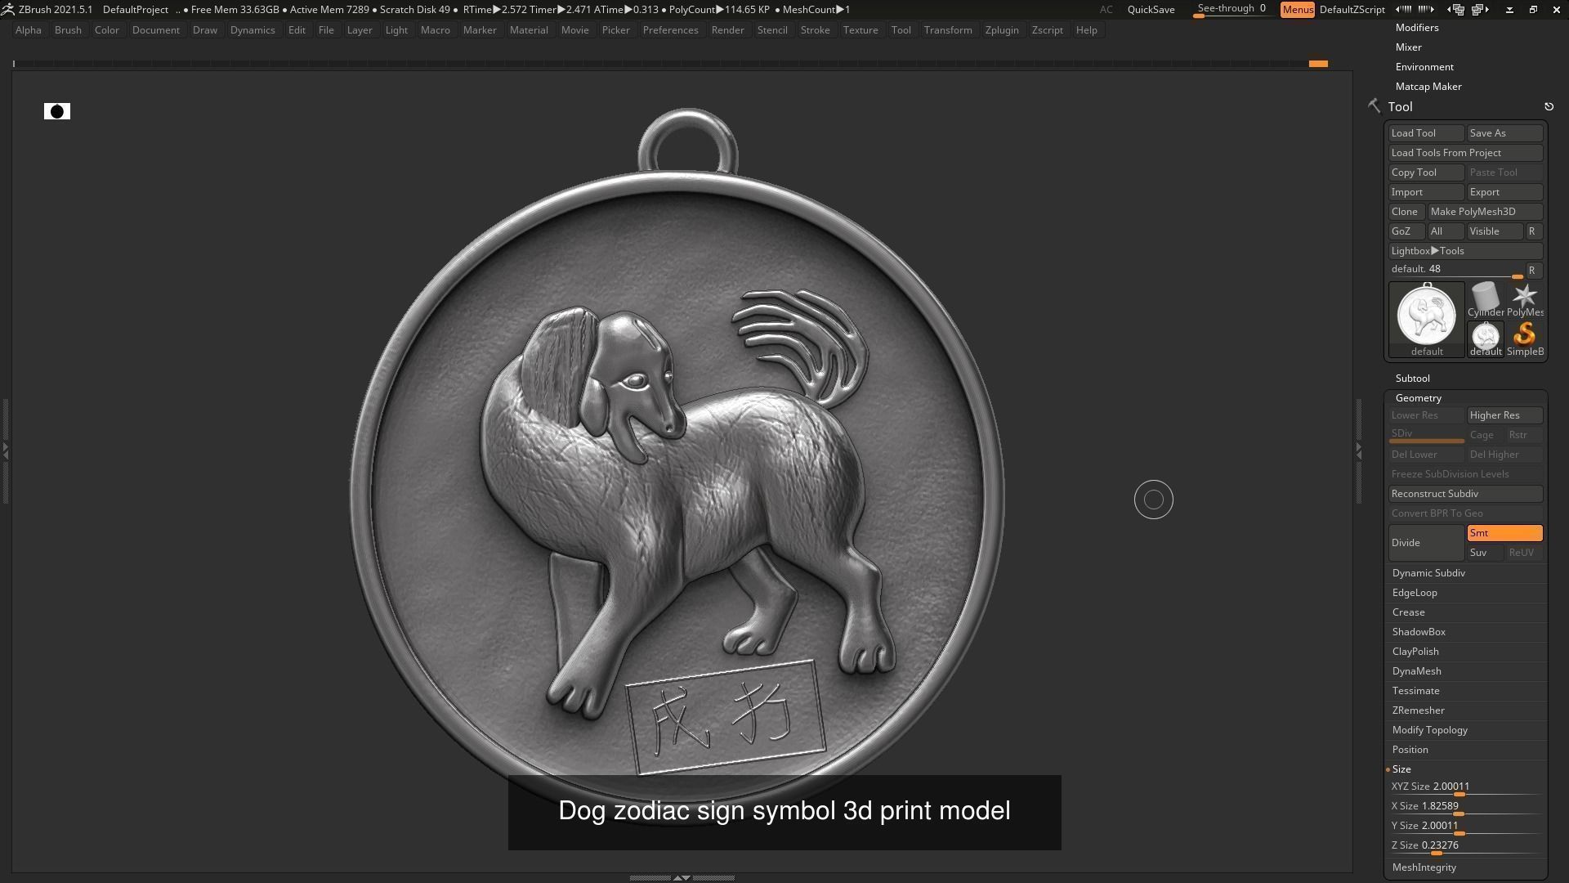Image resolution: width=1569 pixels, height=883 pixels.
Task: Open Lightbox Tools browser
Action: tap(1466, 251)
